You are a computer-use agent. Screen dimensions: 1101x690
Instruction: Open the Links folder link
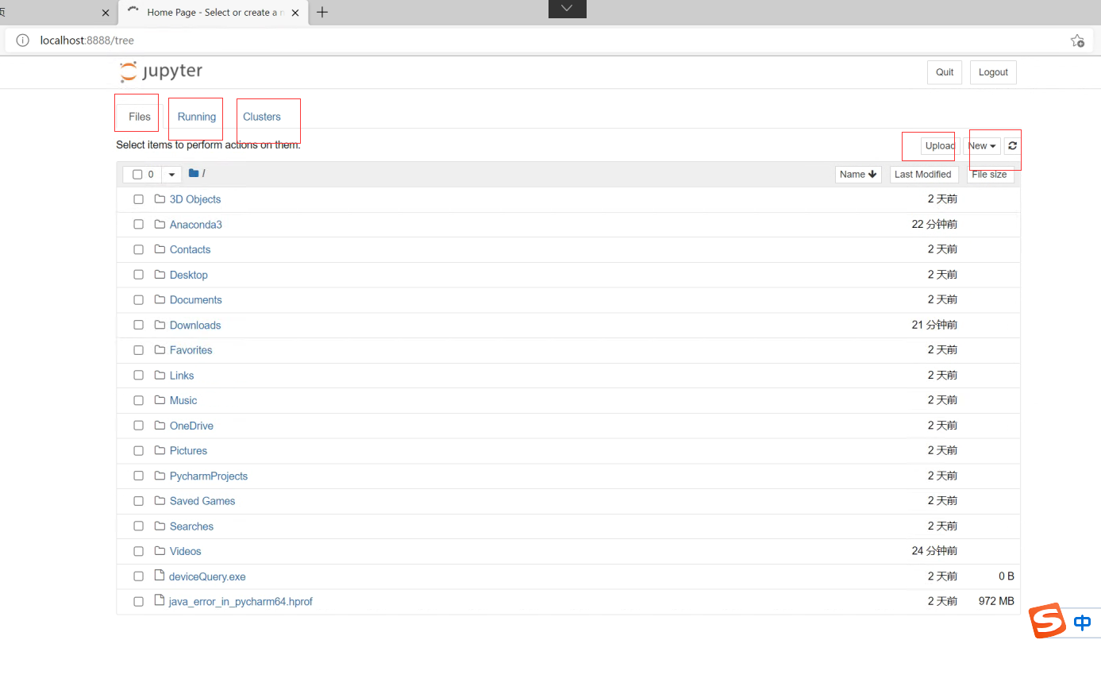pos(182,376)
